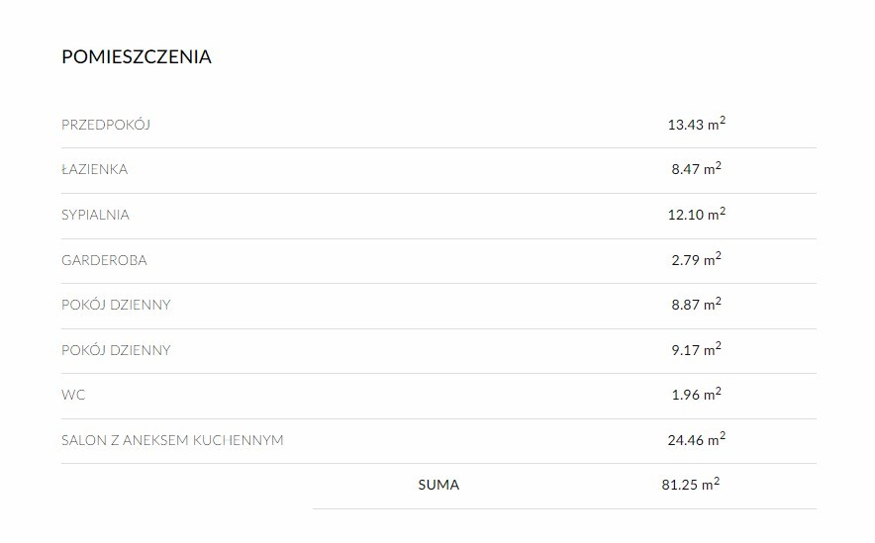Screen dimensions: 875x543
Task: Select the WC row label
Action: click(x=73, y=396)
